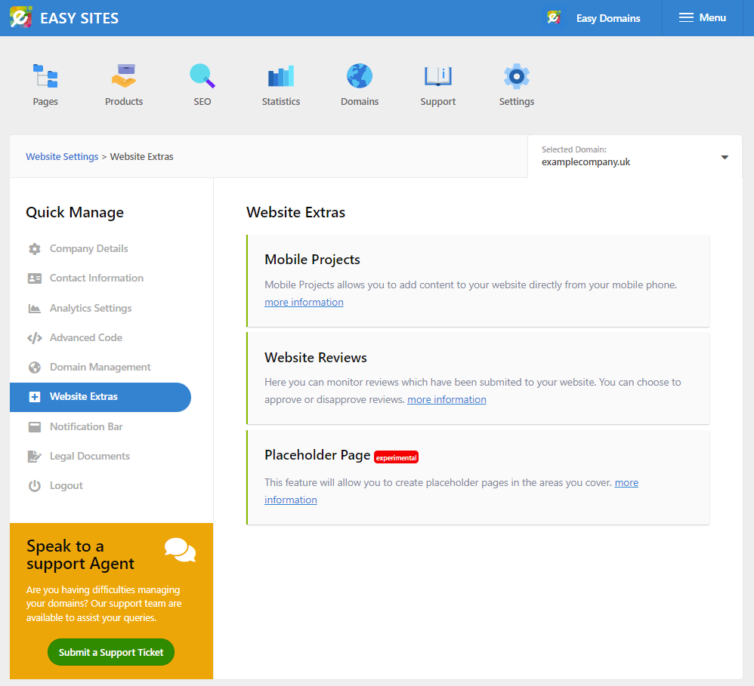Click the chat bubbles support icon
This screenshot has height=686, width=754.
click(180, 550)
